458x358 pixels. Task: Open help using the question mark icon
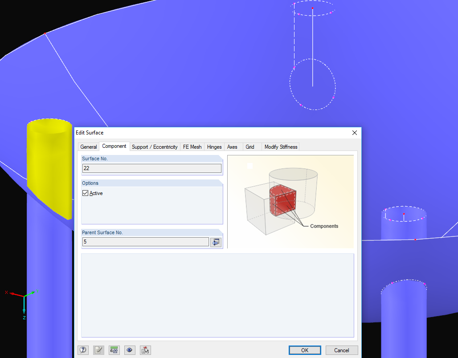pyautogui.click(x=83, y=350)
